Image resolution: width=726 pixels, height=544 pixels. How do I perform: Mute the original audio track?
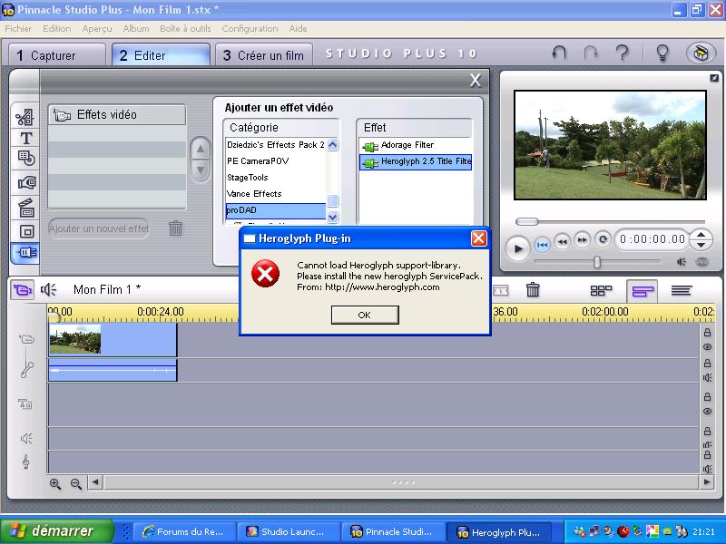(707, 377)
